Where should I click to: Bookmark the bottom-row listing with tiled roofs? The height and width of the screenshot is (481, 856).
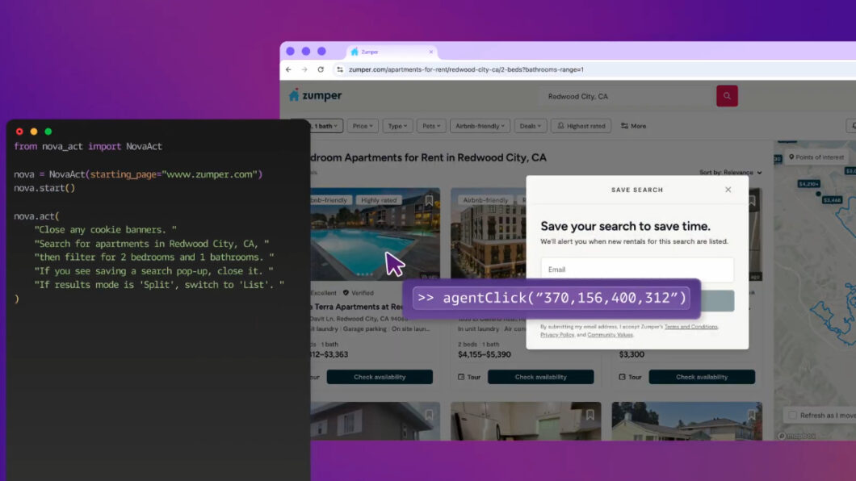pos(751,415)
